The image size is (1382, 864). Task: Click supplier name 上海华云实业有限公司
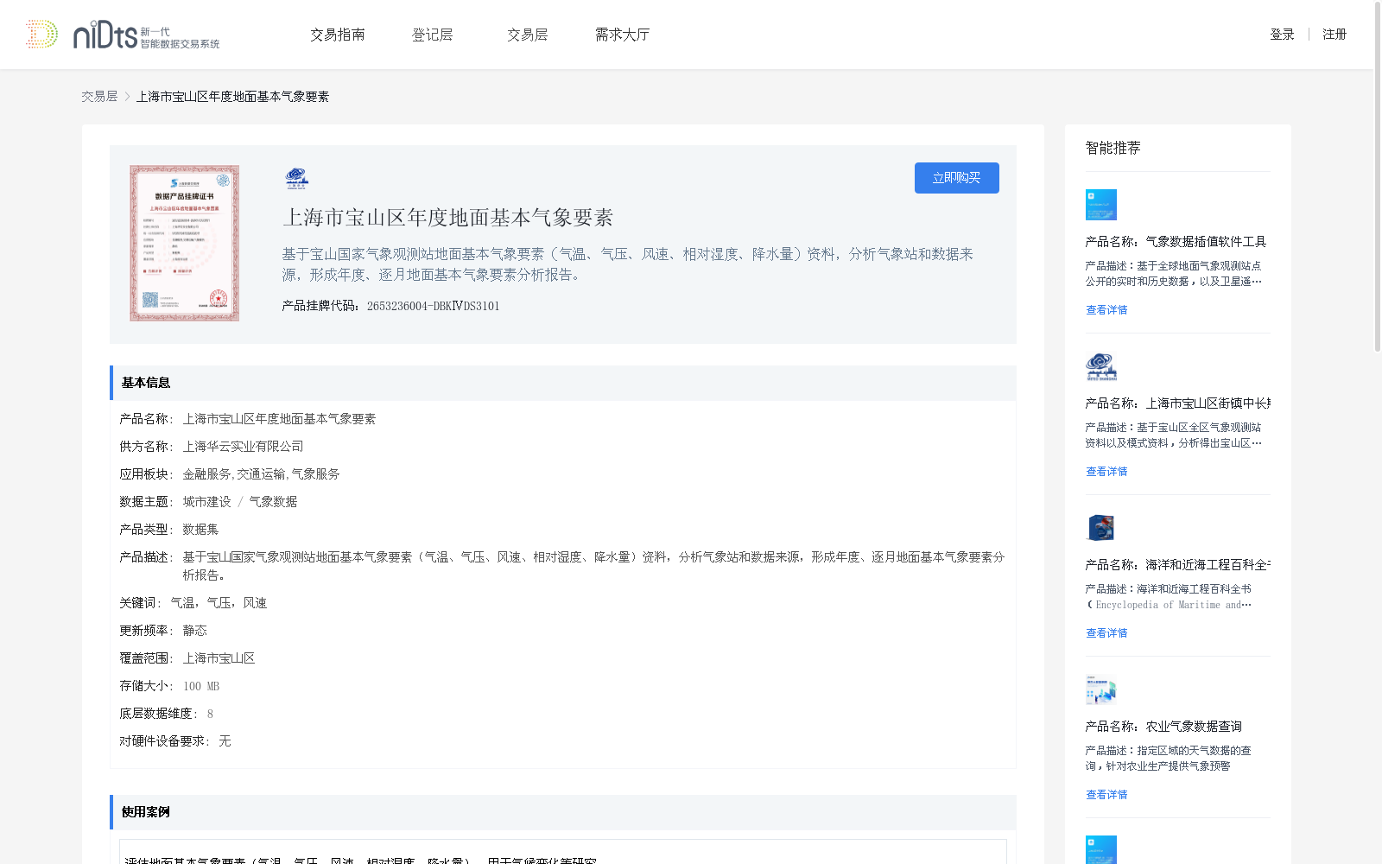click(x=243, y=447)
